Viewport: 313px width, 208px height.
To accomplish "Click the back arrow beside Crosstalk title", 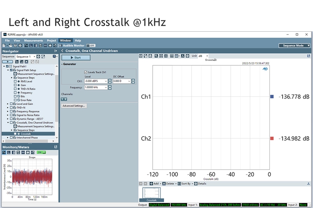I will tap(62, 51).
